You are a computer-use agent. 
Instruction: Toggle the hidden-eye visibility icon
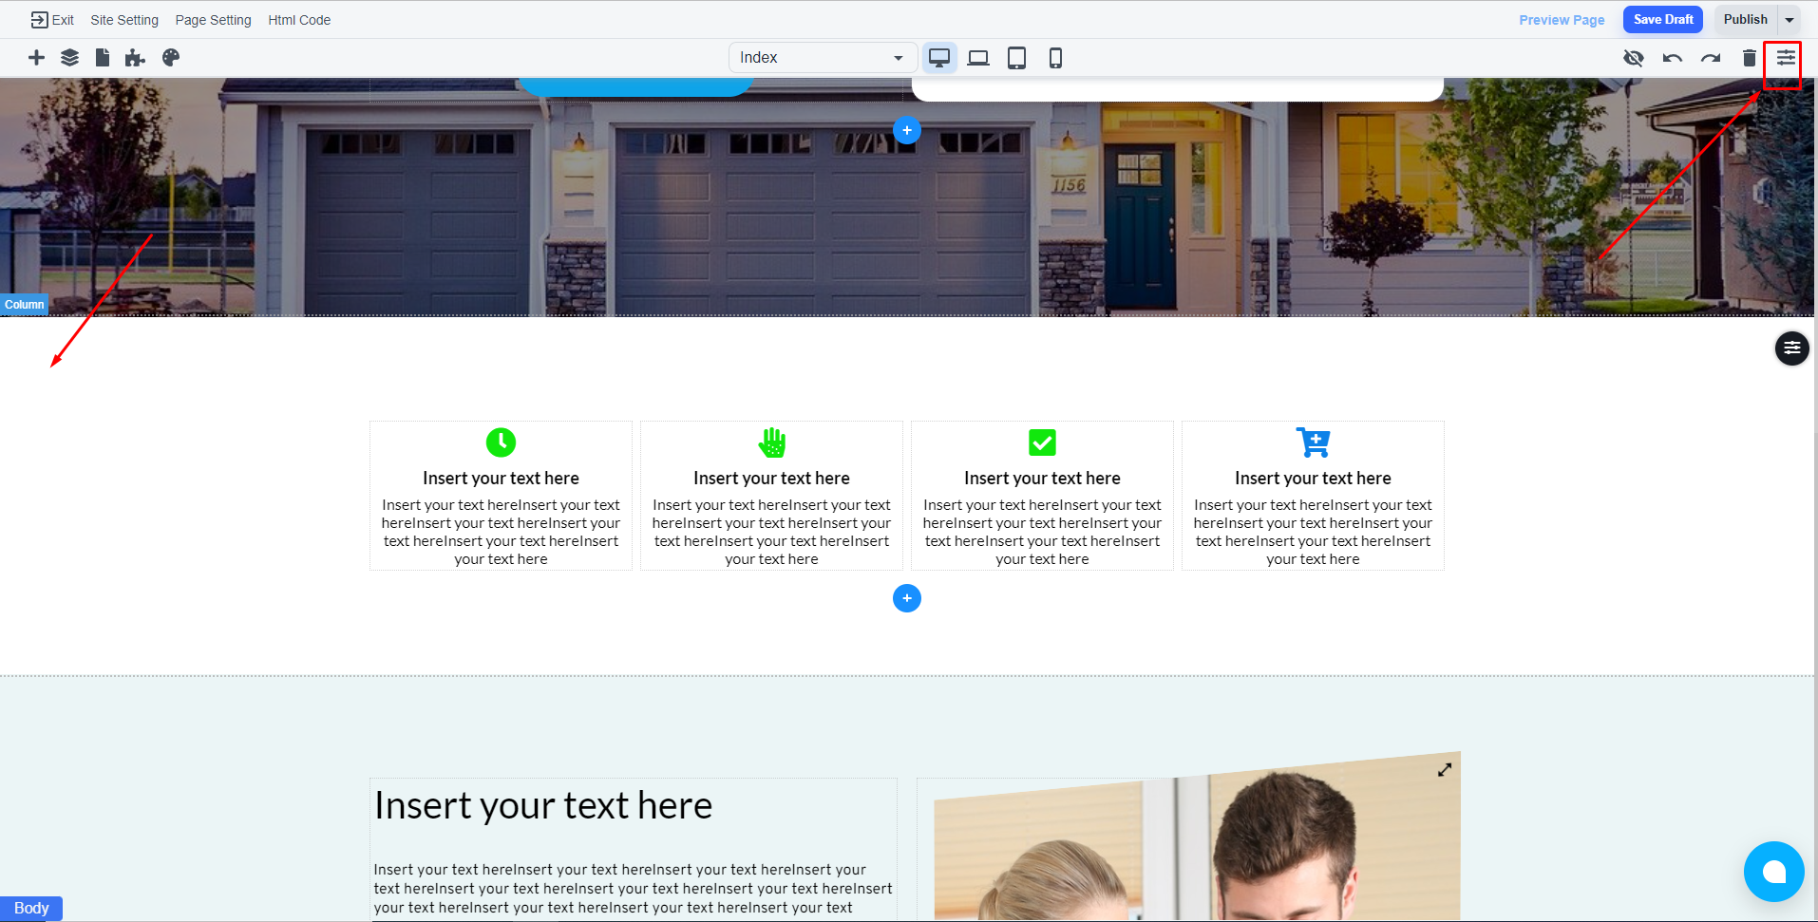[x=1633, y=58]
